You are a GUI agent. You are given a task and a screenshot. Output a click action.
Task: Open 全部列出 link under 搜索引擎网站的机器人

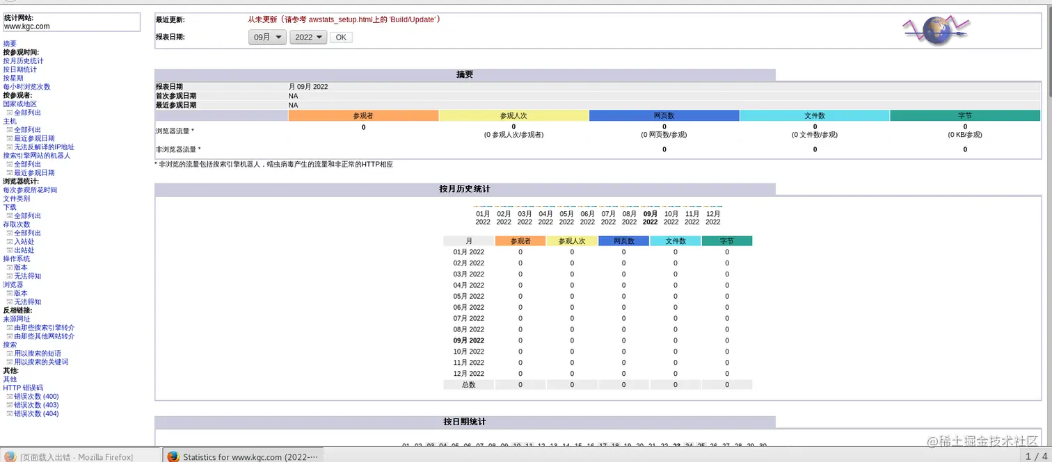pyautogui.click(x=28, y=165)
